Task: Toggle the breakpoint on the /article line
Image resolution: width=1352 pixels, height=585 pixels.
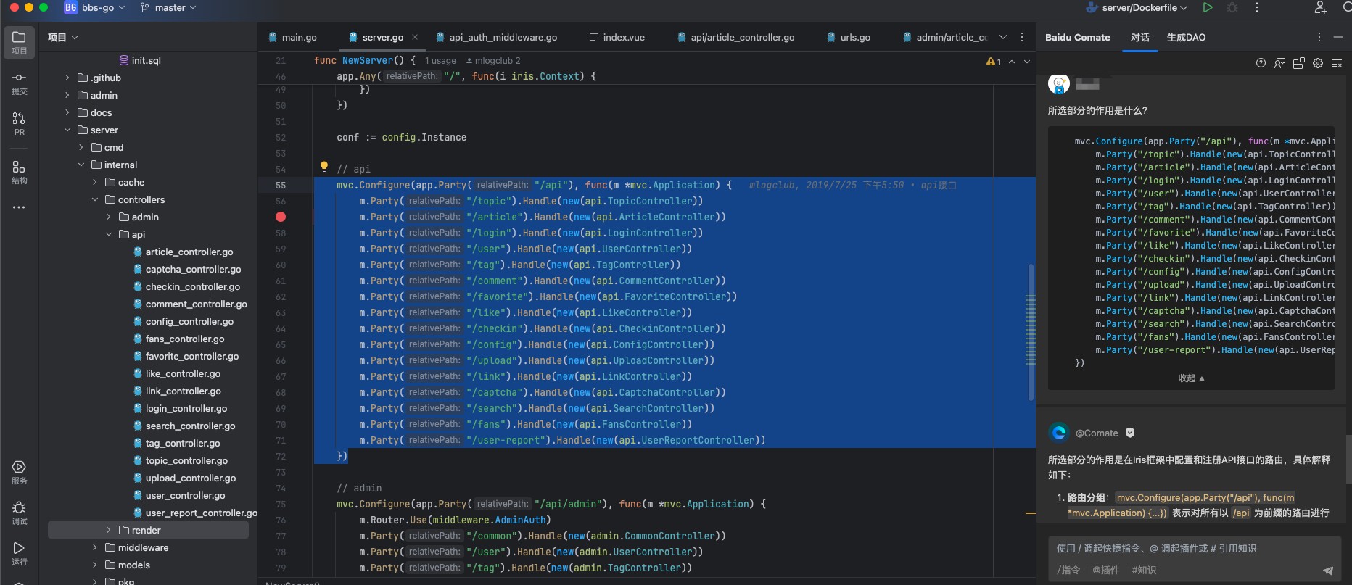Action: click(281, 217)
